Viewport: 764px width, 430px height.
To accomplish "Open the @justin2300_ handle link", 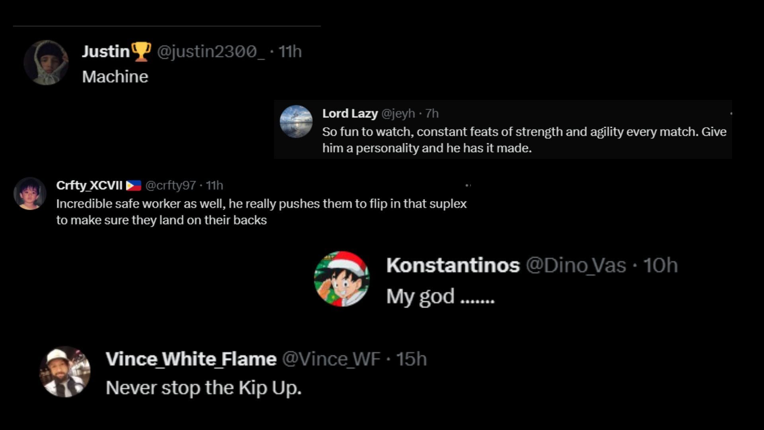I will pos(210,52).
